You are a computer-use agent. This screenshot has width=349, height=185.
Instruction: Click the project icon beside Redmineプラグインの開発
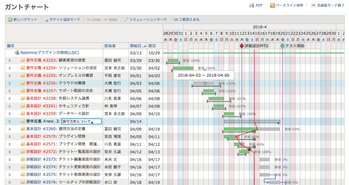[17, 53]
